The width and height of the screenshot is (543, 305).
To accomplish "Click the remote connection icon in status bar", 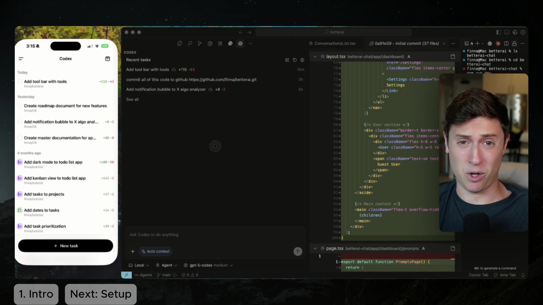I will click(x=126, y=275).
